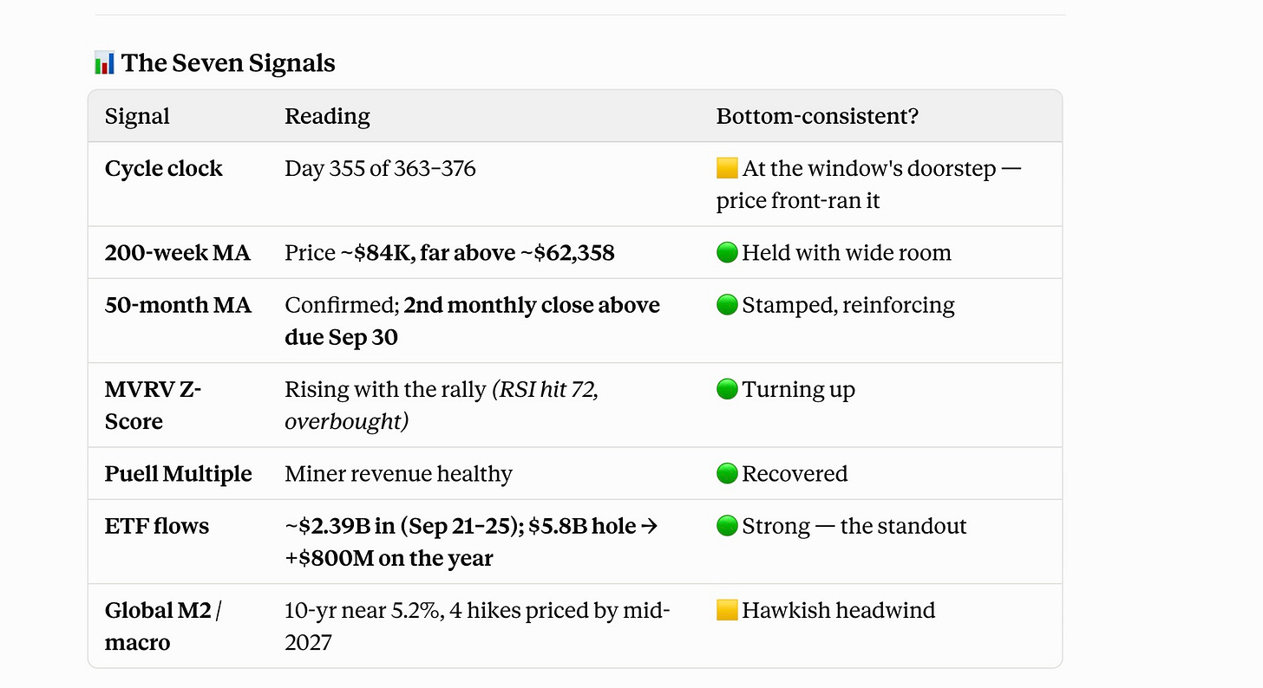
Task: Click the 50-month MA row label
Action: (x=178, y=305)
